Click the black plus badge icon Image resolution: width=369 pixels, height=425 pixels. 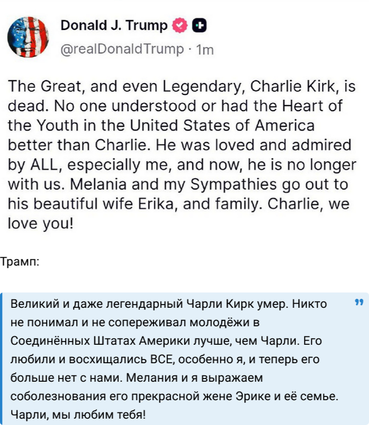coord(199,26)
